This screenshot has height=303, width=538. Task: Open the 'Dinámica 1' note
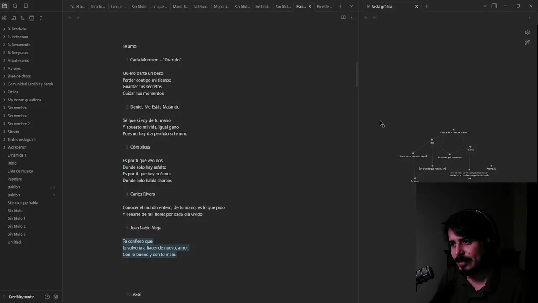point(17,155)
